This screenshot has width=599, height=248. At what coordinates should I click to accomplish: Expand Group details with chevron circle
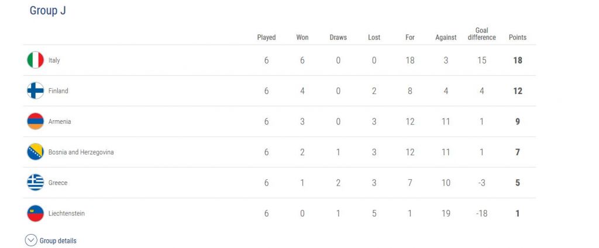pyautogui.click(x=31, y=240)
